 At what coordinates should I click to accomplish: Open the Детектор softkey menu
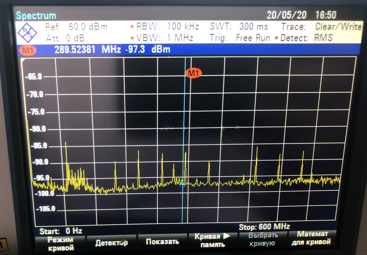tap(112, 243)
